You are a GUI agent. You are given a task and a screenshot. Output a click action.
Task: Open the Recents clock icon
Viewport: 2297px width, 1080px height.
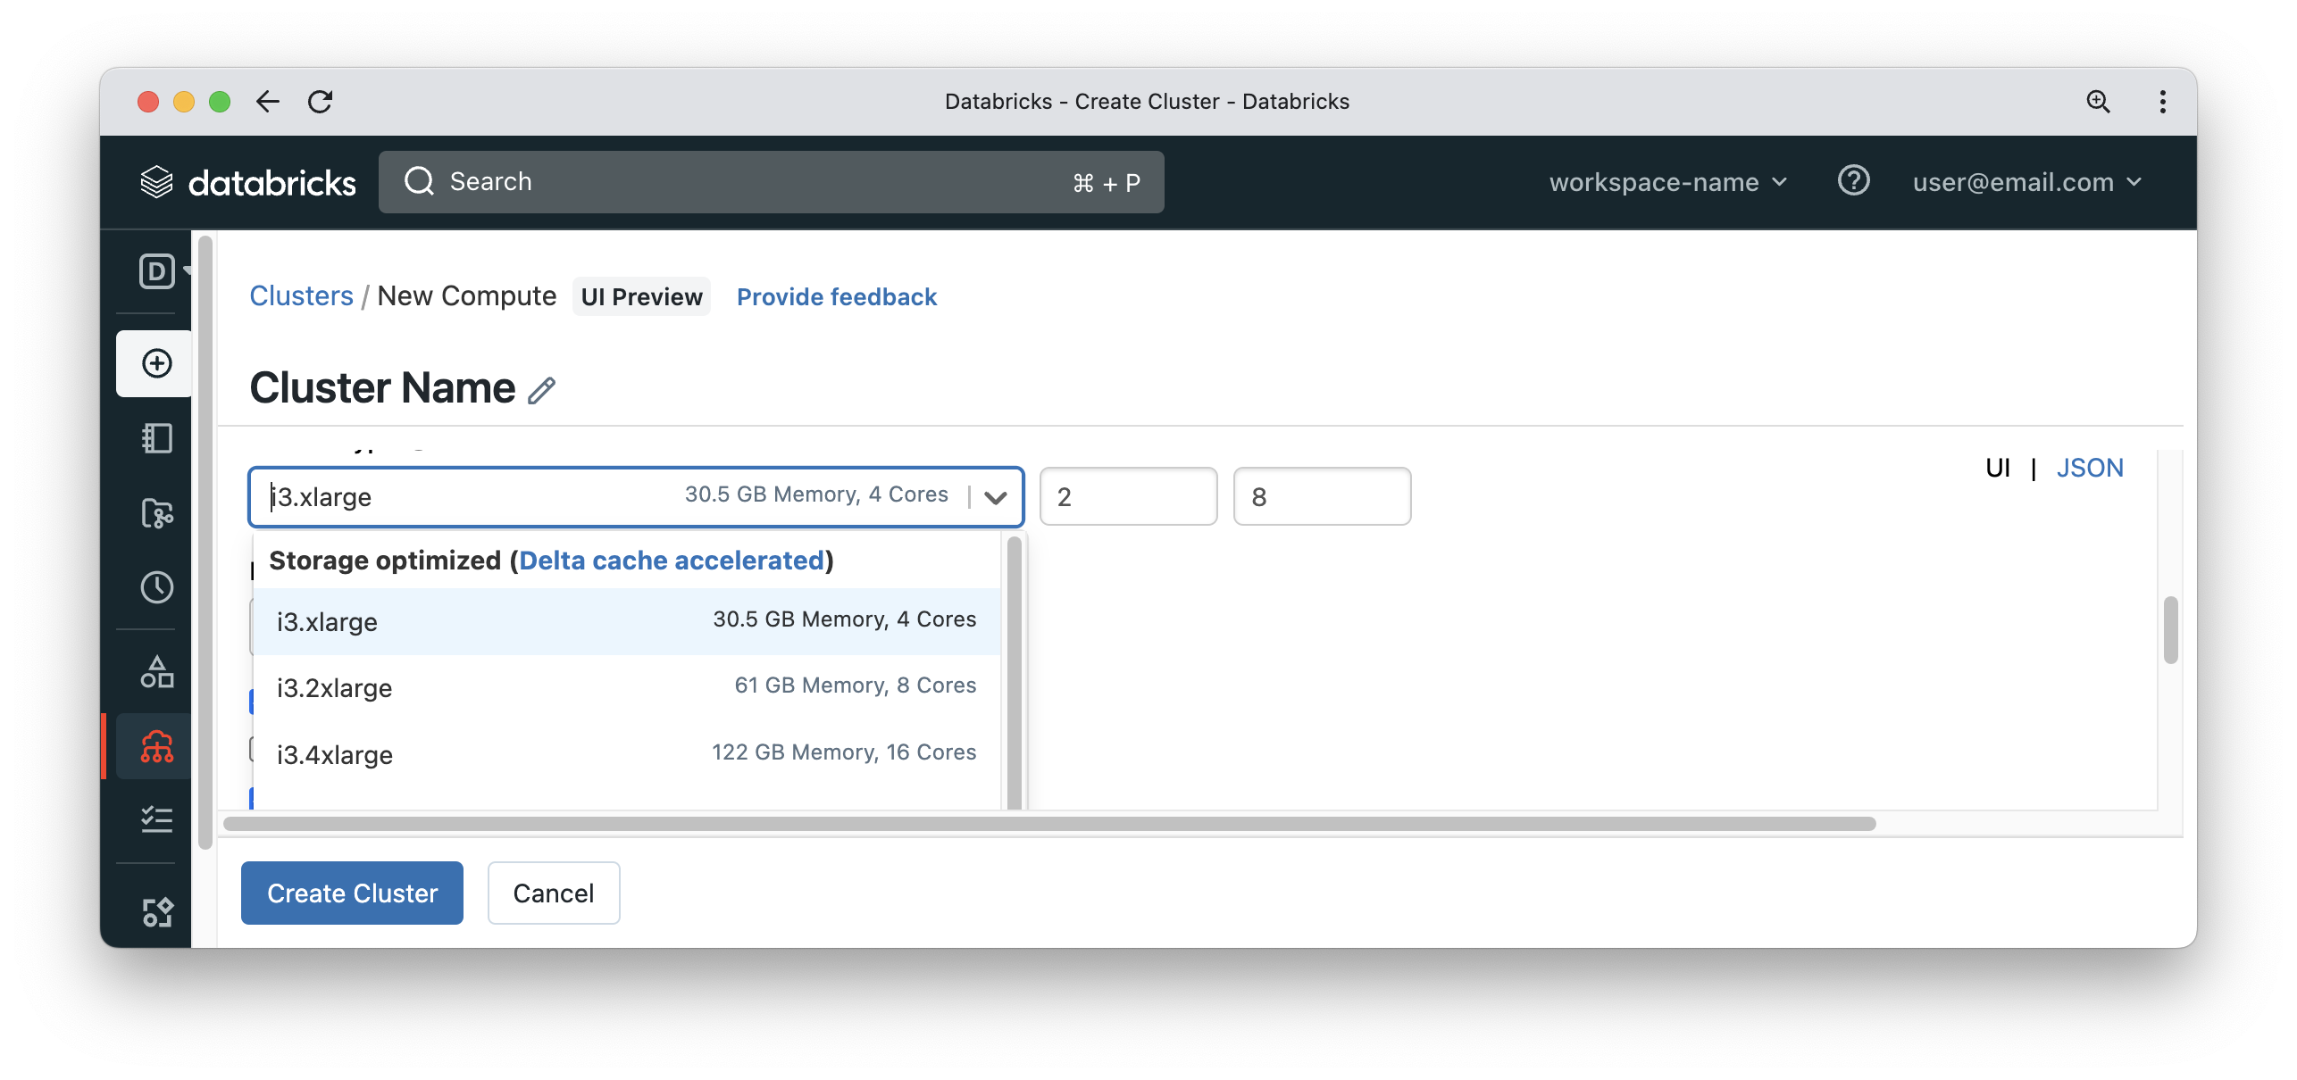tap(156, 587)
